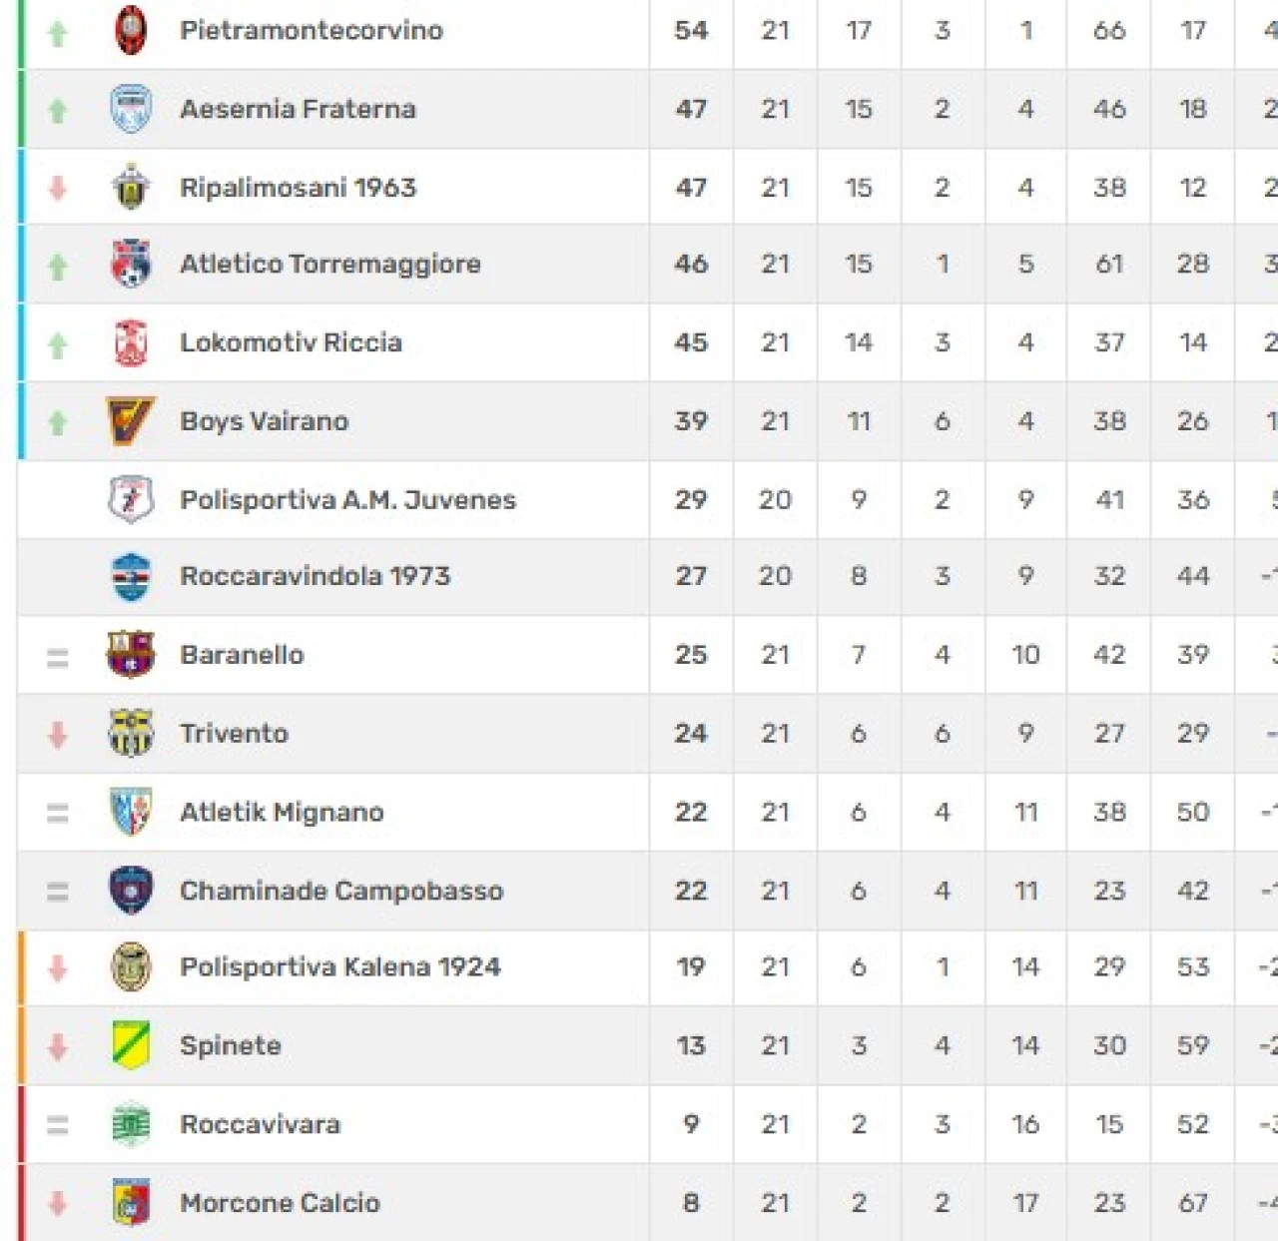Image resolution: width=1278 pixels, height=1241 pixels.
Task: Click Pietramontecorvino's 54 points cell
Action: coord(691,31)
